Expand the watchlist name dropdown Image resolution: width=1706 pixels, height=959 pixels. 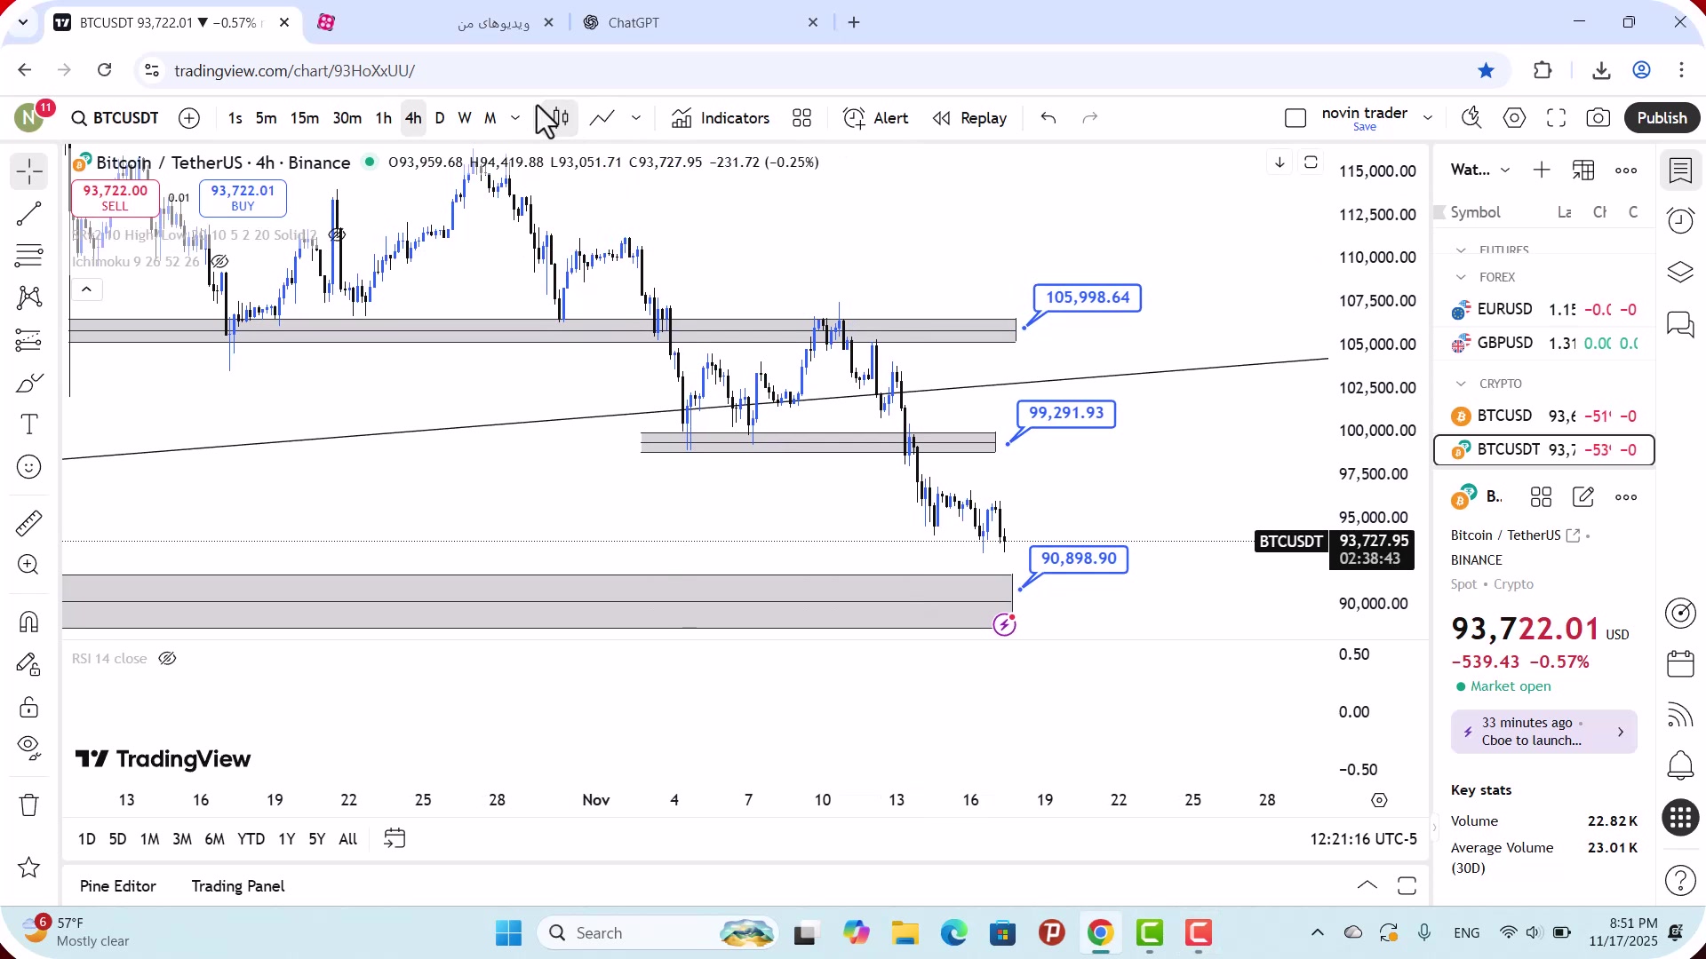[x=1505, y=170]
